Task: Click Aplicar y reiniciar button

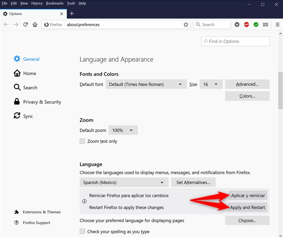Action: 248,196
